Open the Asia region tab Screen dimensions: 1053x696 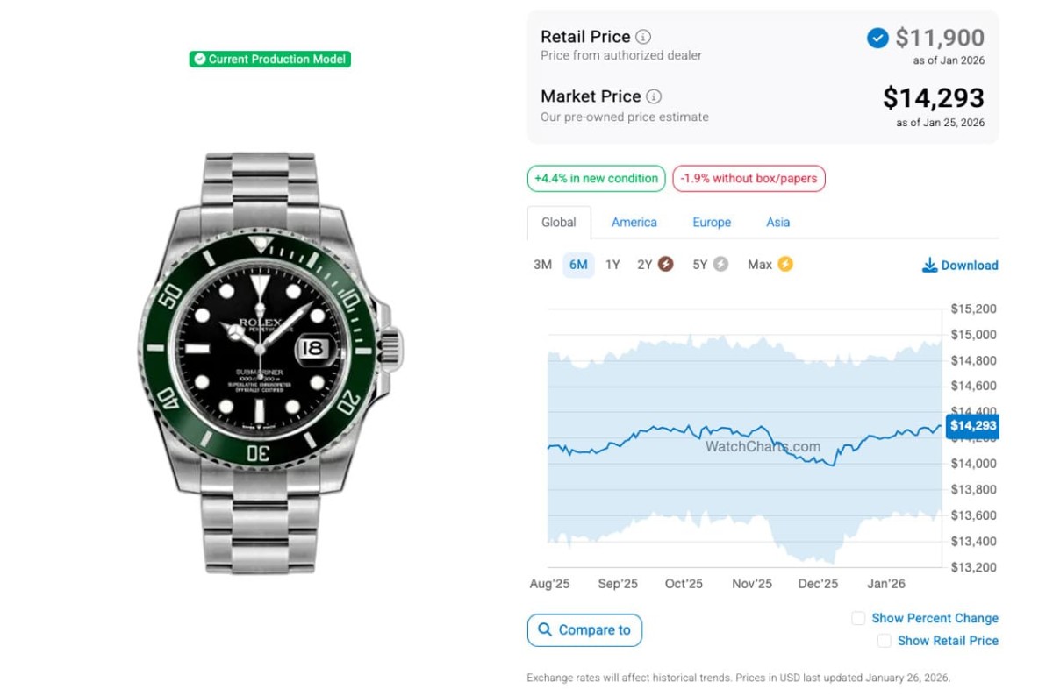(x=777, y=222)
